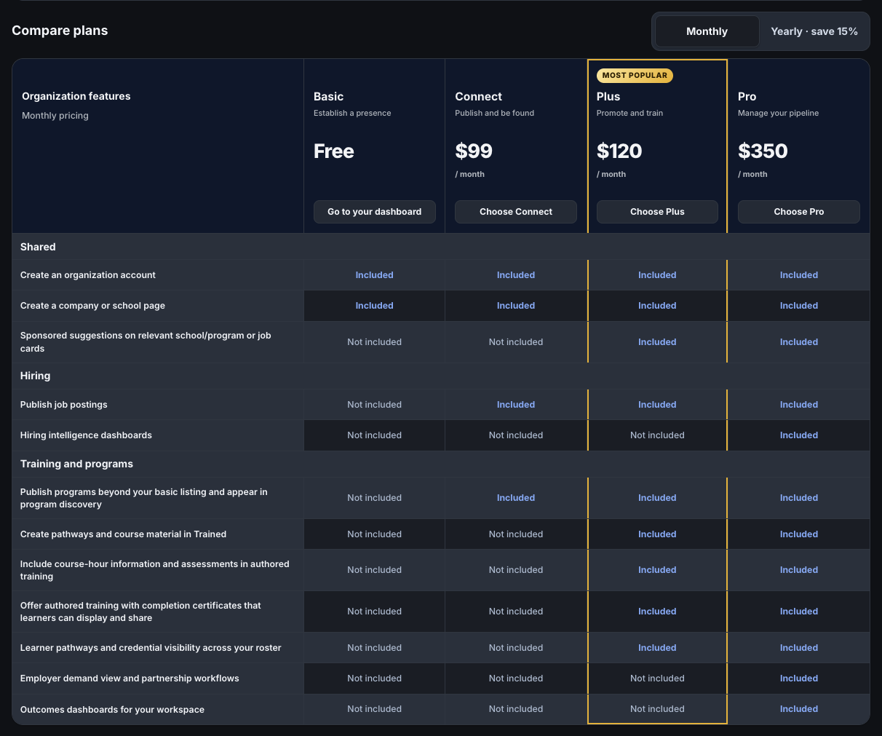Select 'Learner pathways and credential visibility' label

(x=151, y=648)
